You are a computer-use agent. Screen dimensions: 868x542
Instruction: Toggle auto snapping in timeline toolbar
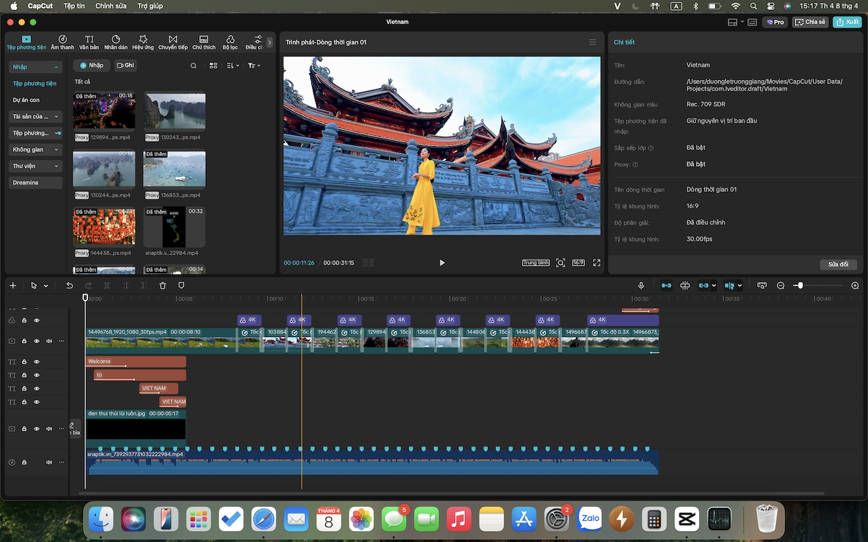pos(685,286)
